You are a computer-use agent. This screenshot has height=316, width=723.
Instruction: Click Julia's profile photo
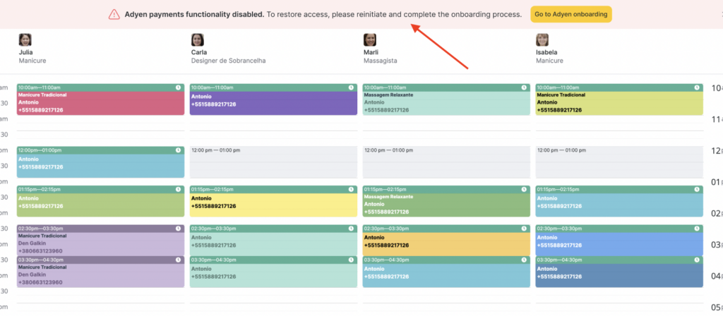(25, 40)
